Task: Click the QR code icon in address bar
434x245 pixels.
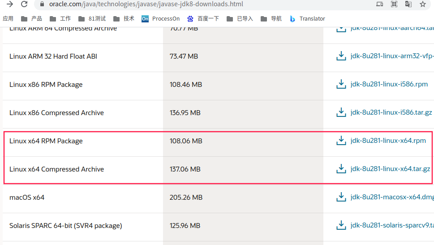Action: 394,4
